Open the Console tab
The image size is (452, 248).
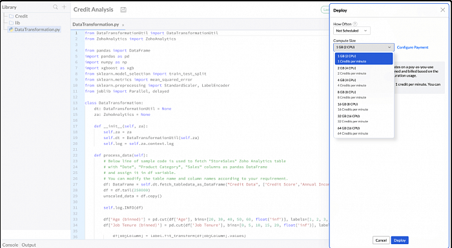pos(10,245)
